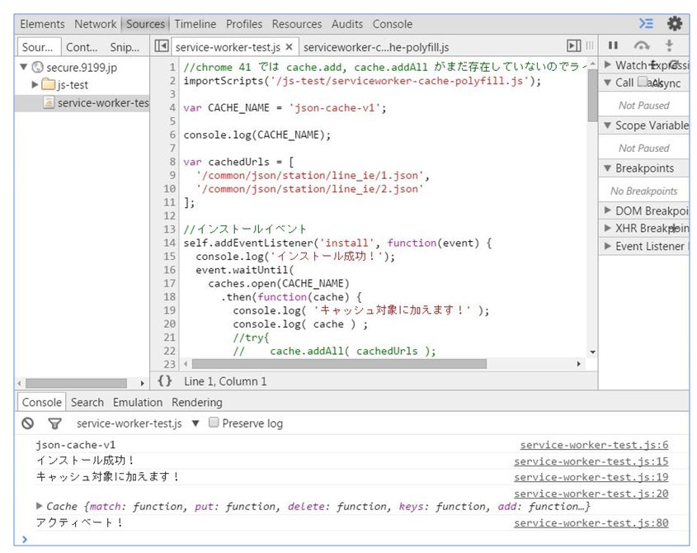Select the js-test folder icon
The height and width of the screenshot is (553, 697).
click(x=48, y=84)
